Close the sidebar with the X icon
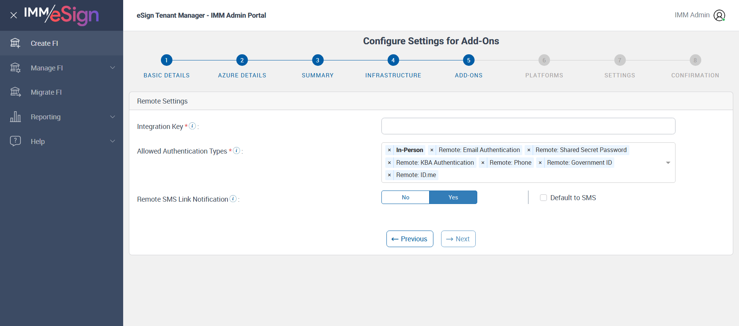 (x=13, y=15)
